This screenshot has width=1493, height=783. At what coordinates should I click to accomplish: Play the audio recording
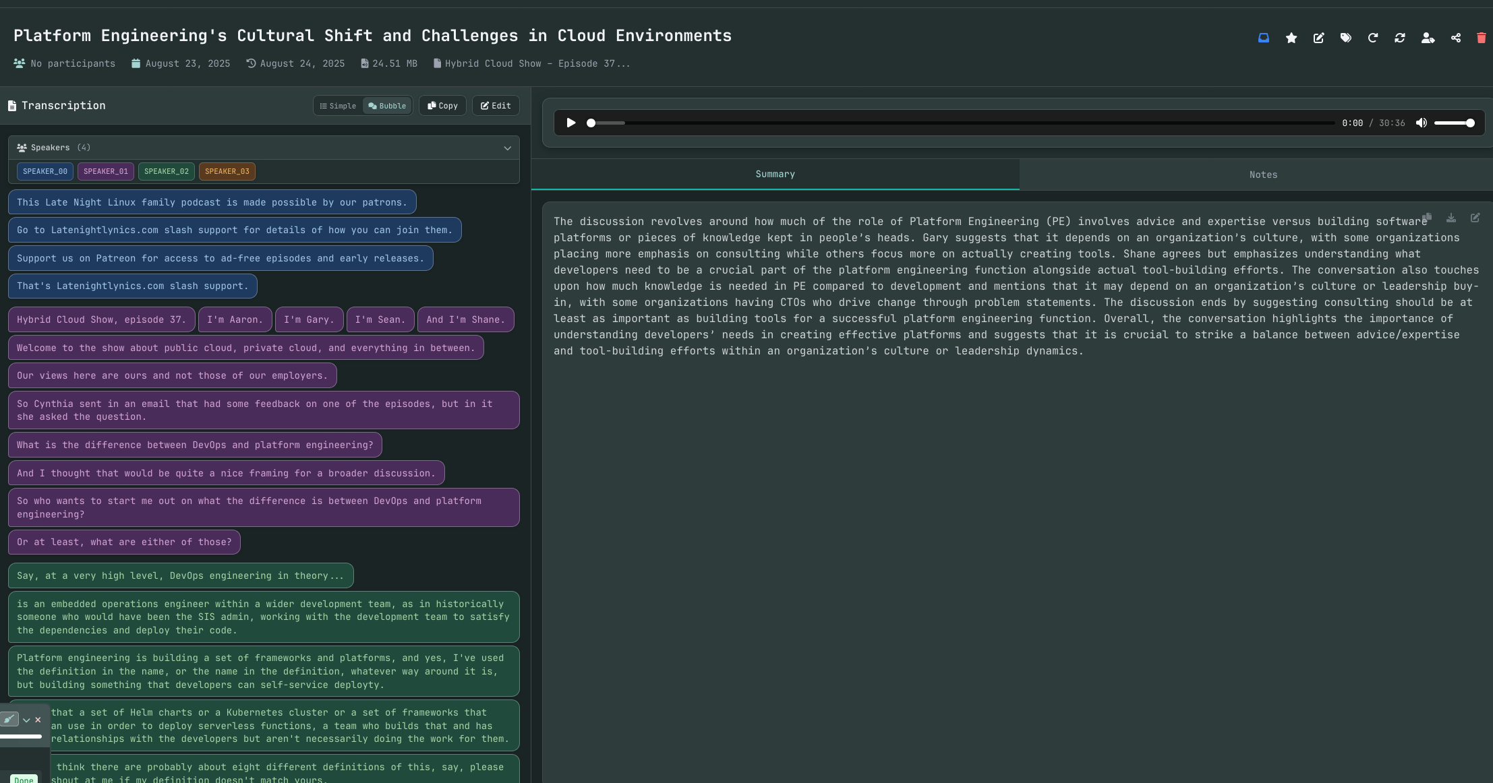[x=570, y=123]
